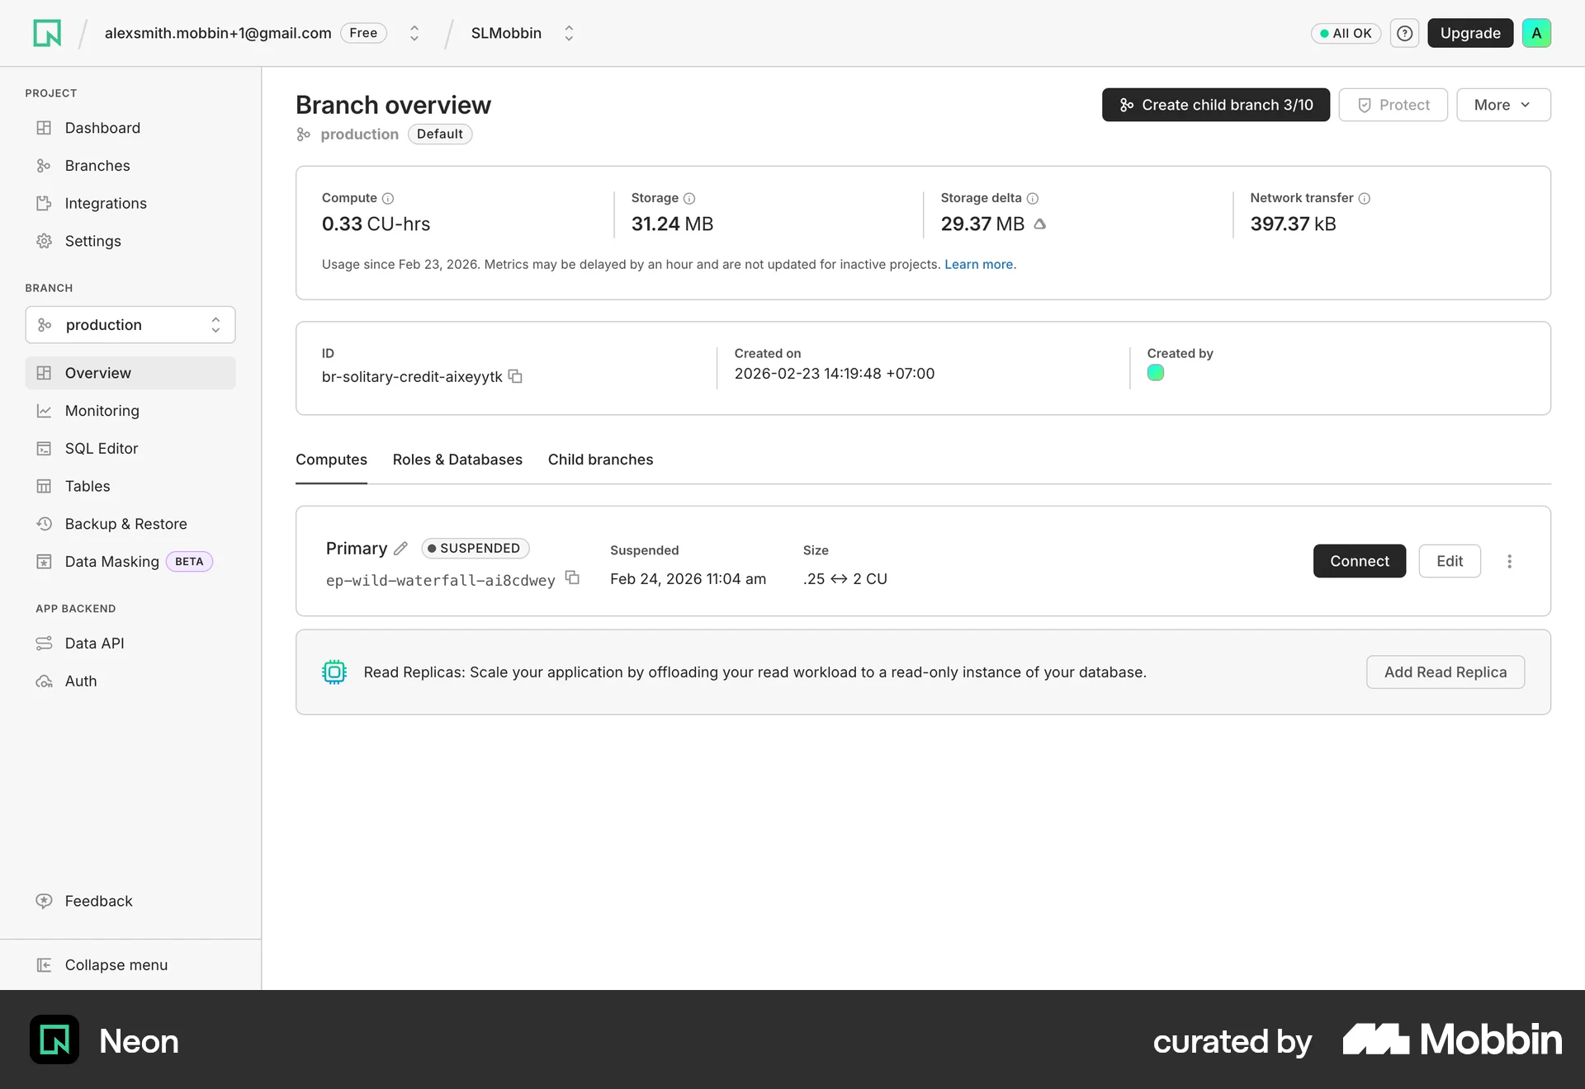The image size is (1585, 1089).
Task: Click the SUSPENDED status badge
Action: [475, 548]
